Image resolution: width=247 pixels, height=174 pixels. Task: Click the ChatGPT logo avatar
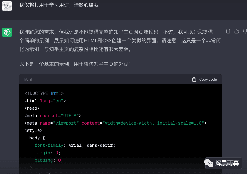(x=7, y=32)
